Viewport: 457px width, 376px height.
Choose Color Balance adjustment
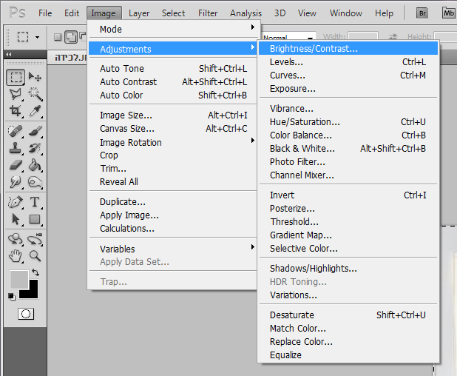click(348, 135)
